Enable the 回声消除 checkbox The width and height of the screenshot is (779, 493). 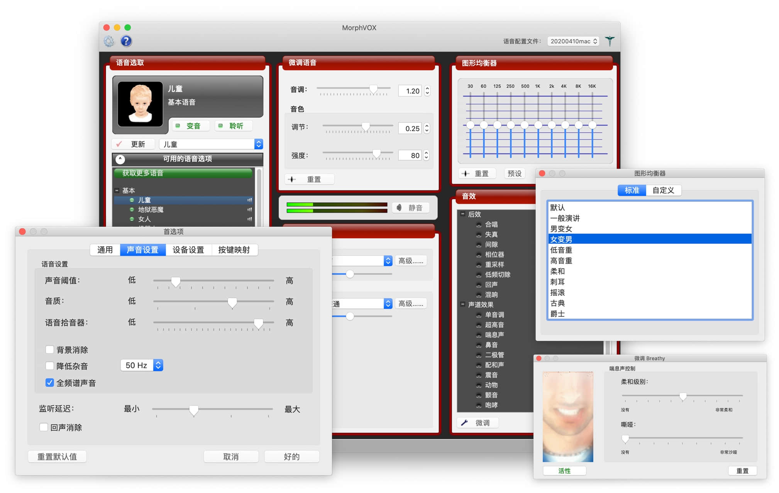(44, 427)
